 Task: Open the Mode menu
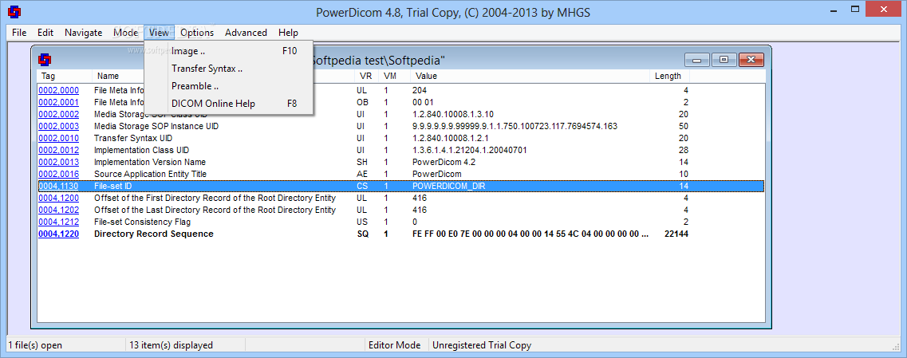coord(125,33)
